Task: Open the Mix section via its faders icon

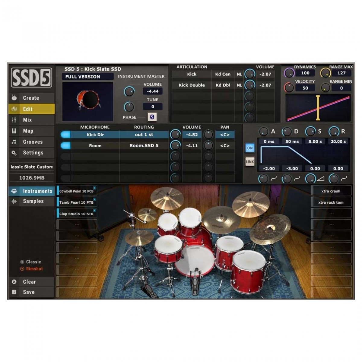Action: (x=14, y=120)
